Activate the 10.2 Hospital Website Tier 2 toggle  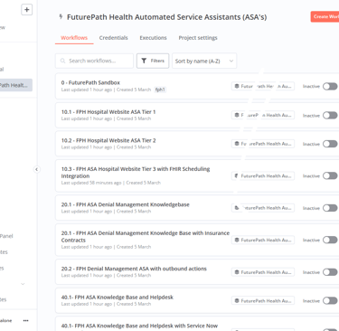tap(330, 144)
